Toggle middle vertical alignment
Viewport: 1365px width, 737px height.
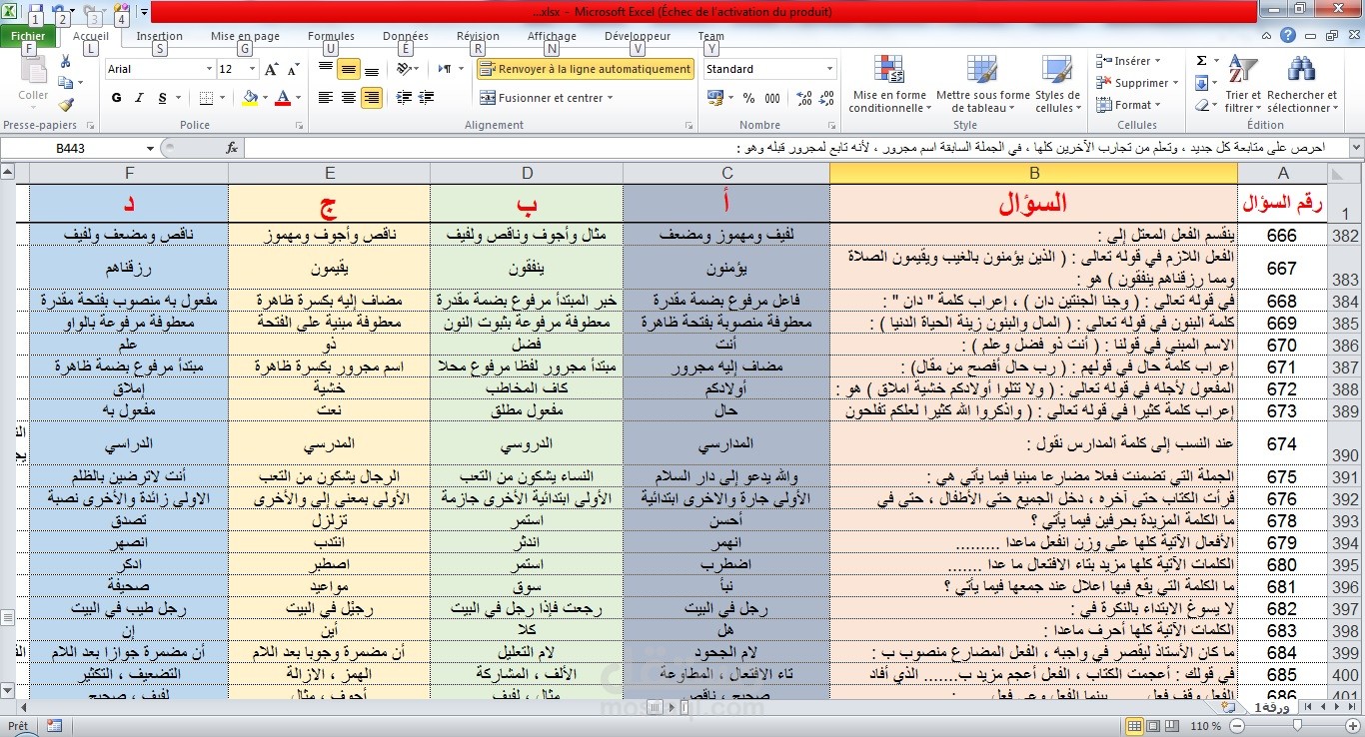(348, 69)
